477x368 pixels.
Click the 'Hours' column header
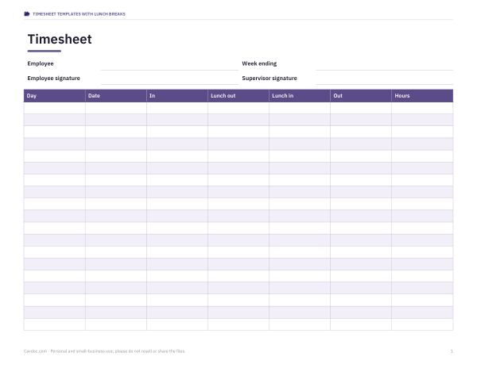tap(422, 95)
